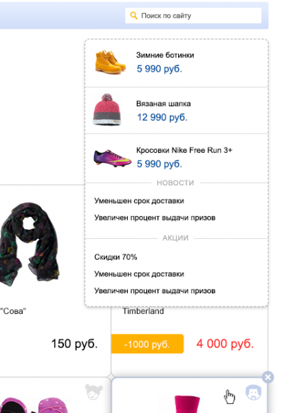Image resolution: width=284 pixels, height=413 pixels.
Task: Select the 'Вязаная шапка' suggestion title
Action: pyautogui.click(x=163, y=104)
